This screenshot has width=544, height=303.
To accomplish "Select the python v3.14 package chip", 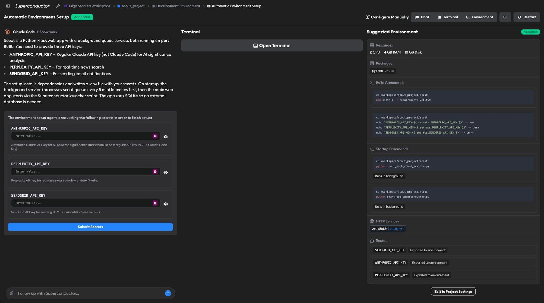I will (383, 71).
